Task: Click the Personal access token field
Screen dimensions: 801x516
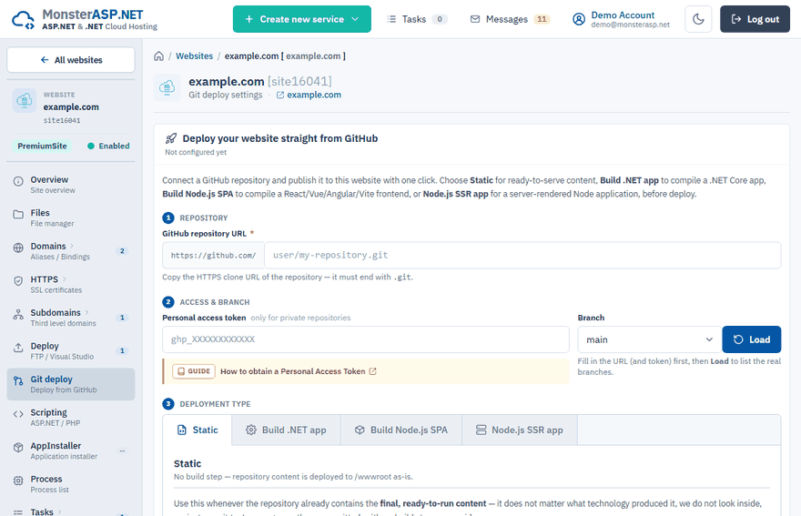Action: (x=366, y=339)
